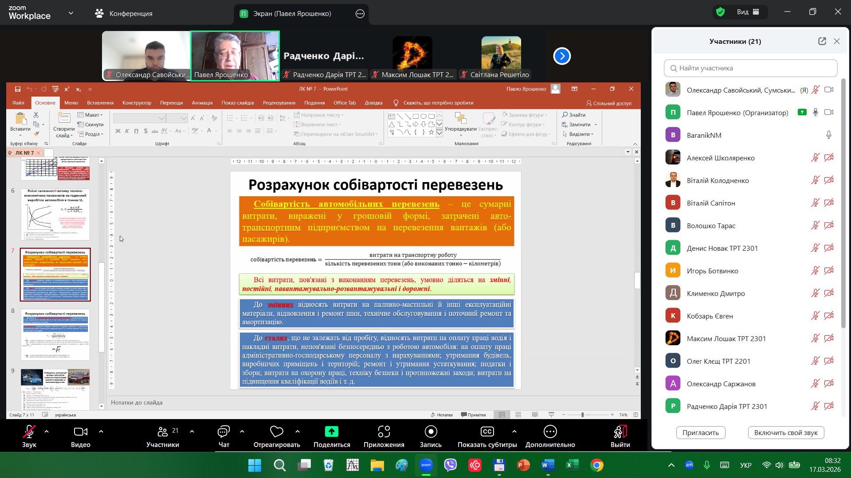
Task: Open the Chat panel icon
Action: (224, 432)
